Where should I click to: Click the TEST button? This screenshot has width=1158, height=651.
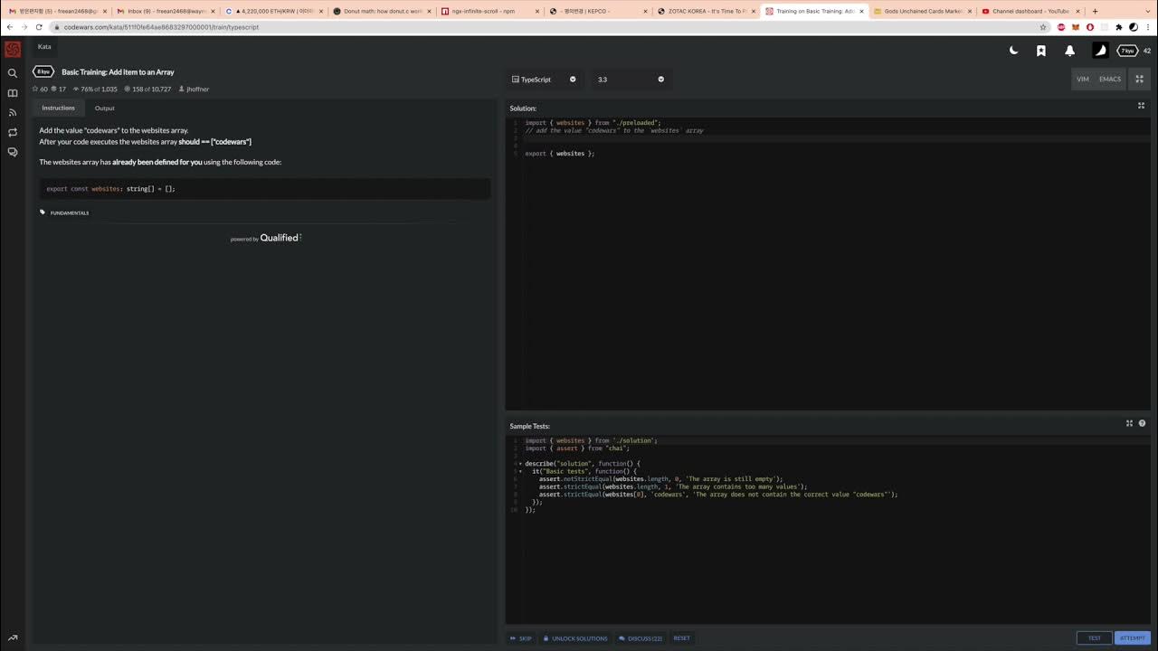pos(1095,637)
